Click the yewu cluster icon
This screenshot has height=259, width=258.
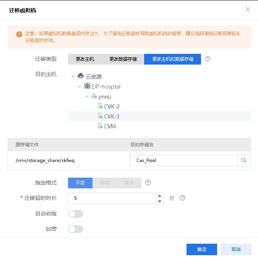click(x=94, y=97)
